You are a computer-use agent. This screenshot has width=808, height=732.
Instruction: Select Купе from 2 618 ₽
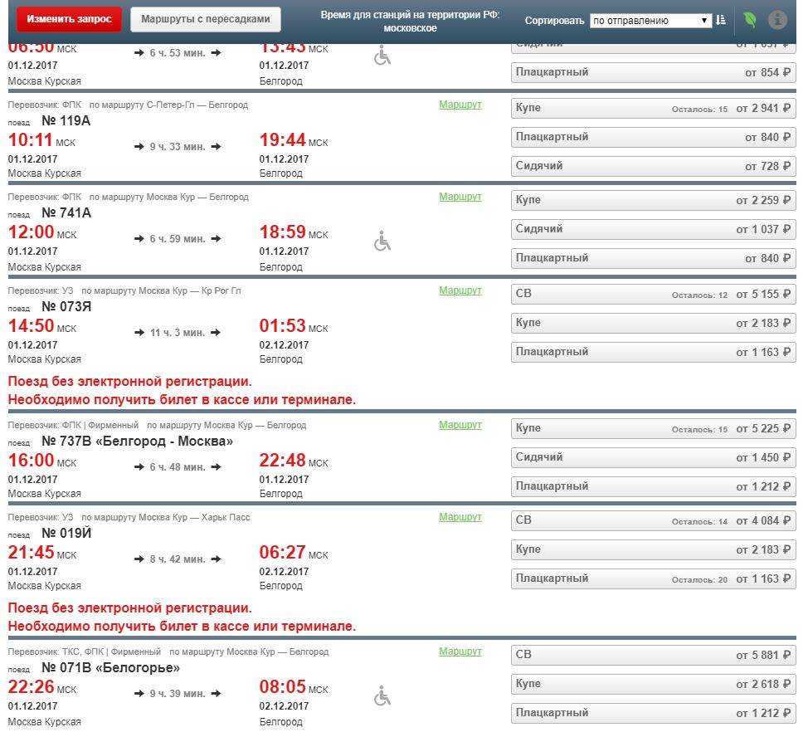click(x=654, y=684)
